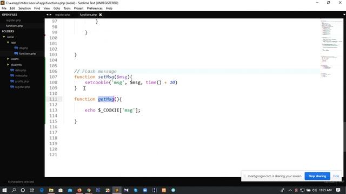
Task: Open data.php in the sidebar
Action: pos(21,70)
